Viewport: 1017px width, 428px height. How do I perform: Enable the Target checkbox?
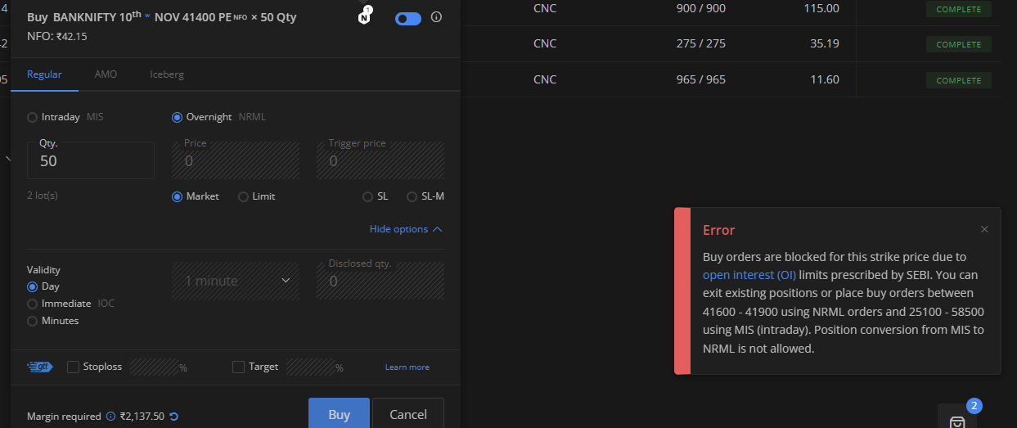point(238,367)
